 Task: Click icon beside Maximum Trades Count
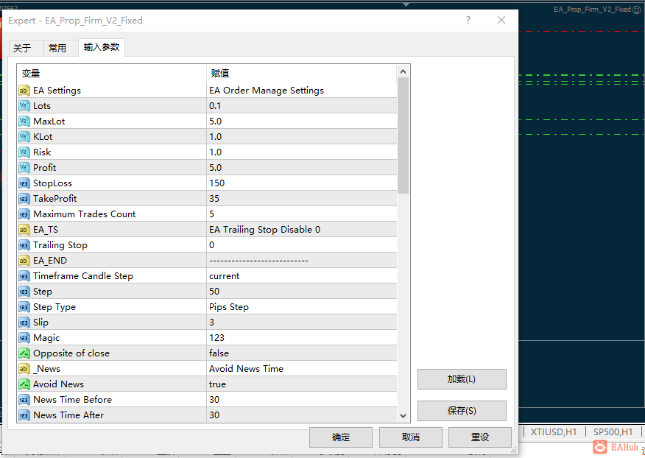click(x=24, y=214)
